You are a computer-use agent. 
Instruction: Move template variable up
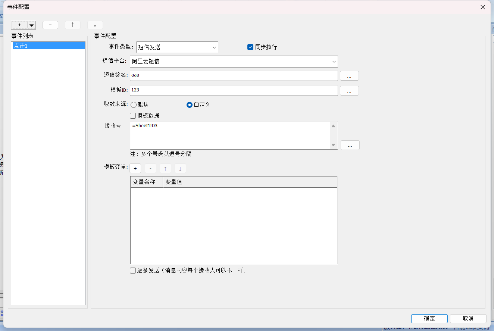click(x=165, y=169)
